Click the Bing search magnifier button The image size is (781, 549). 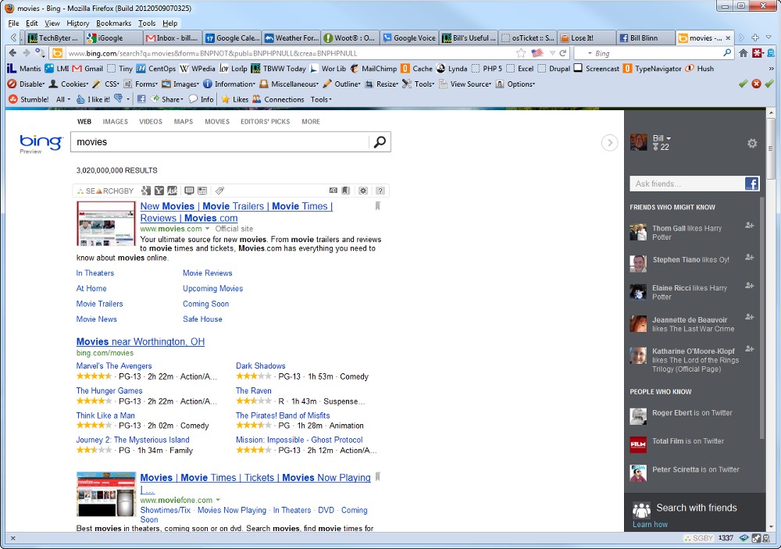[x=380, y=142]
